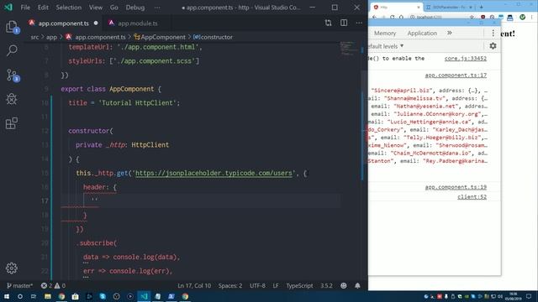Open the VS Code feedback smiley

click(344, 285)
